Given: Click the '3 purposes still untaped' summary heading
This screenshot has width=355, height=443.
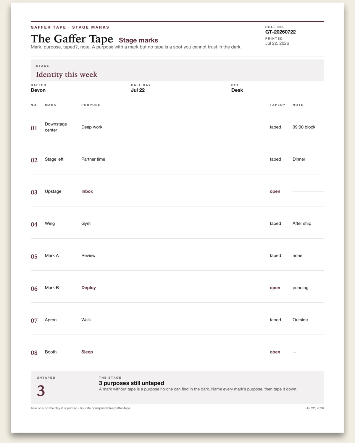Looking at the screenshot, I should pyautogui.click(x=131, y=383).
